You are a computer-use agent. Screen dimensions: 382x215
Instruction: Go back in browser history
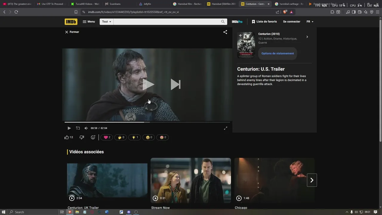coord(4,12)
